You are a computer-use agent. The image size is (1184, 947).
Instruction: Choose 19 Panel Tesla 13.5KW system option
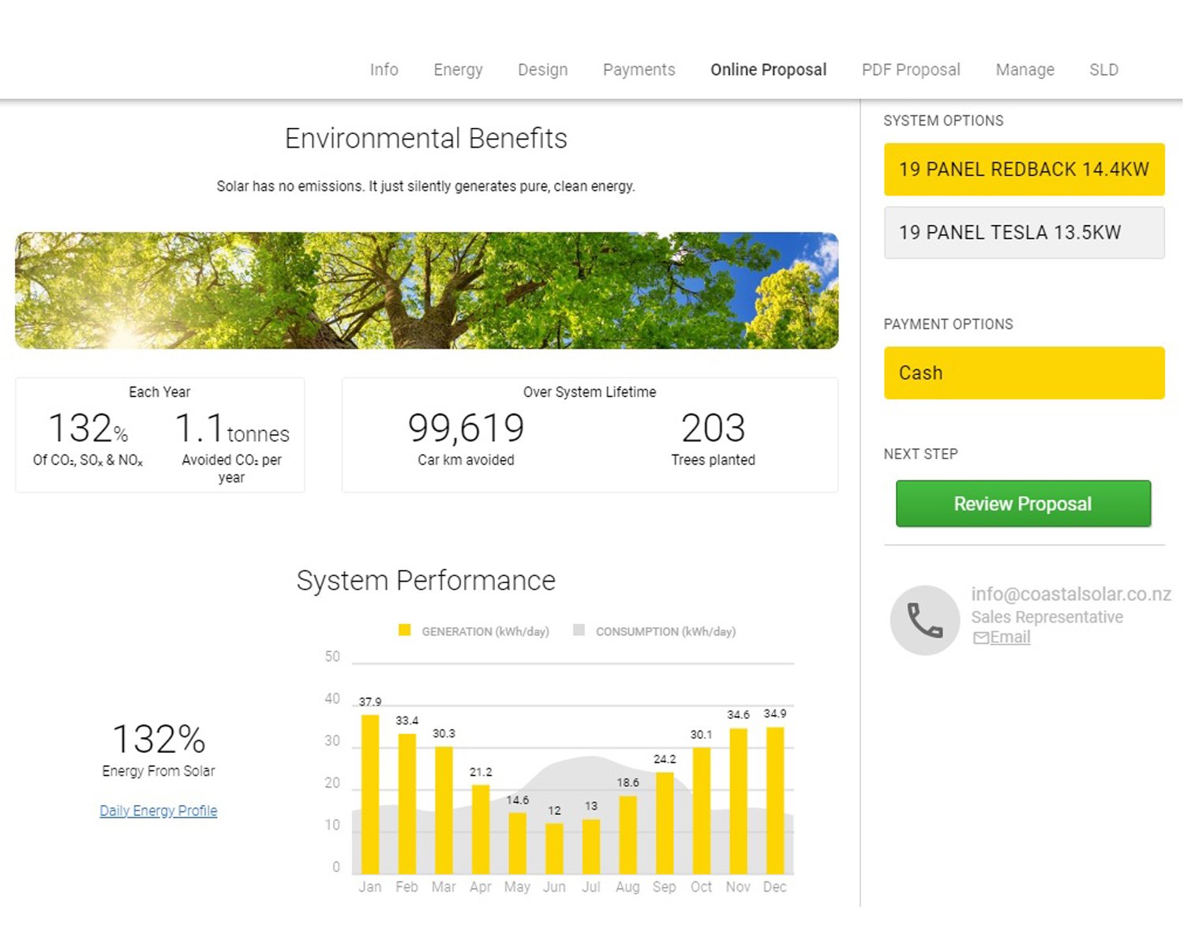pos(1024,233)
